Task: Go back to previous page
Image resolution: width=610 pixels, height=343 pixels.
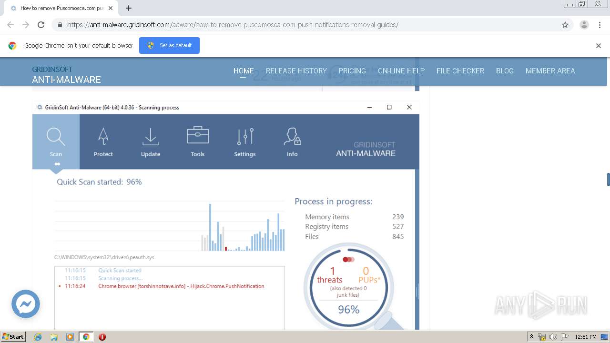Action: pyautogui.click(x=10, y=25)
